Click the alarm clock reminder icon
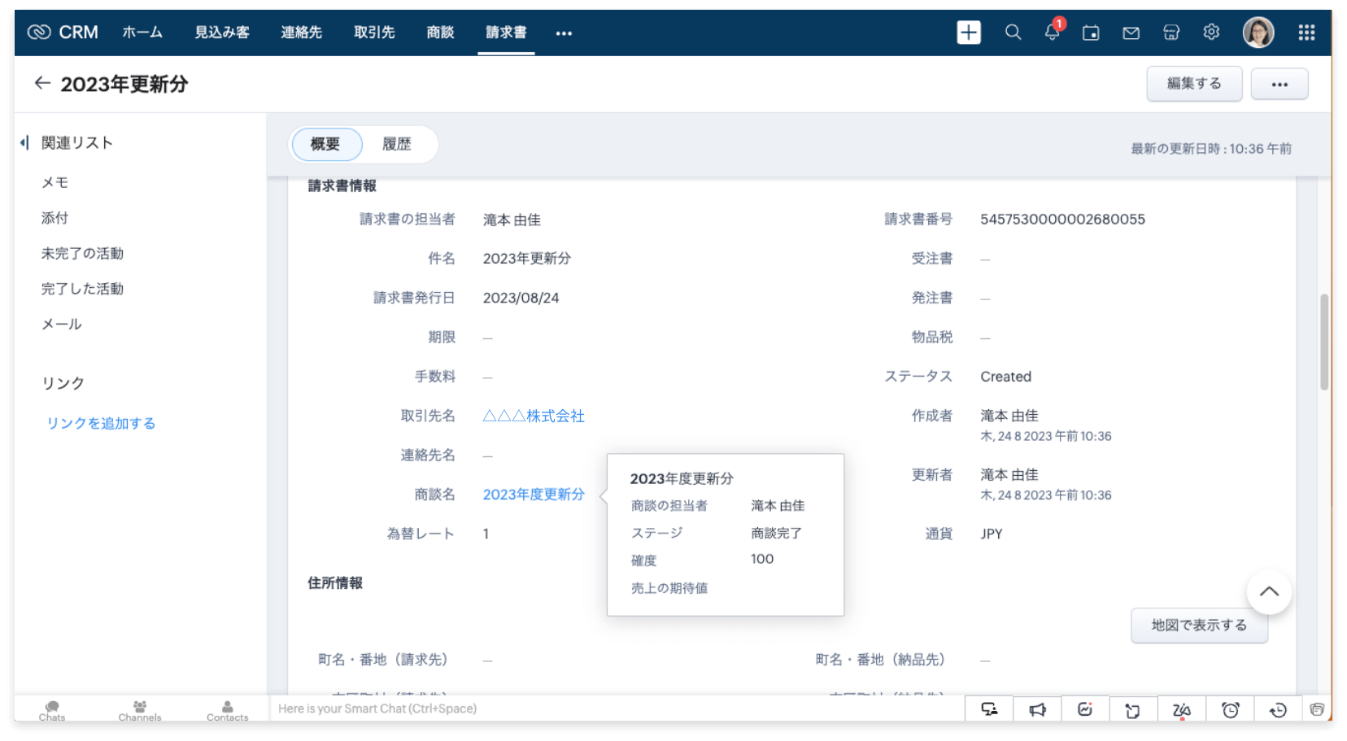This screenshot has height=741, width=1347. [1230, 709]
